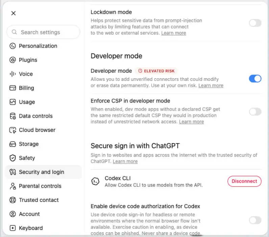Click the Safety shield icon
The width and height of the screenshot is (269, 237).
click(13, 158)
